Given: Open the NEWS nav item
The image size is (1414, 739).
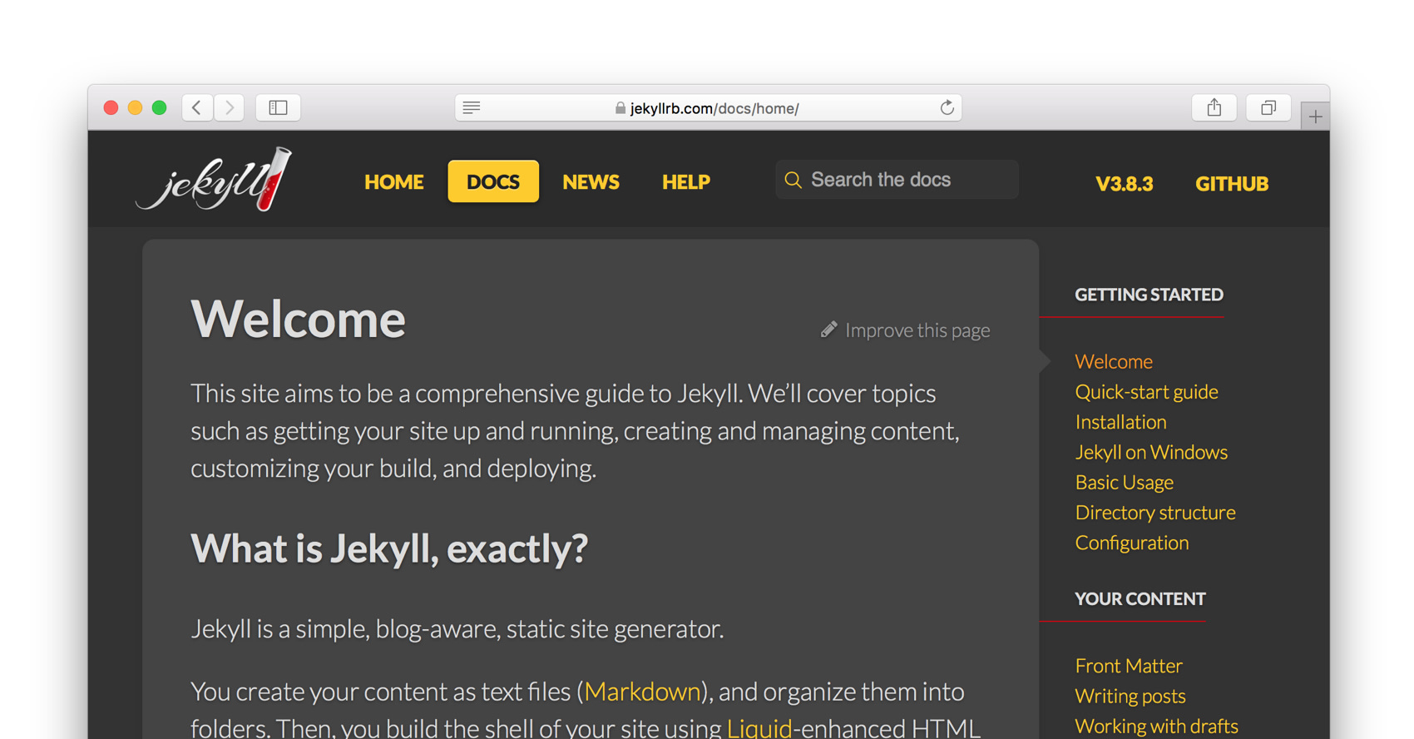Looking at the screenshot, I should pyautogui.click(x=591, y=181).
